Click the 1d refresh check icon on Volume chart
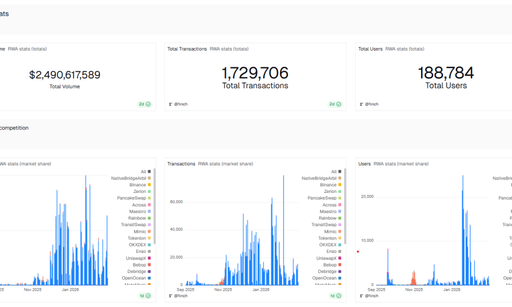 point(148,296)
